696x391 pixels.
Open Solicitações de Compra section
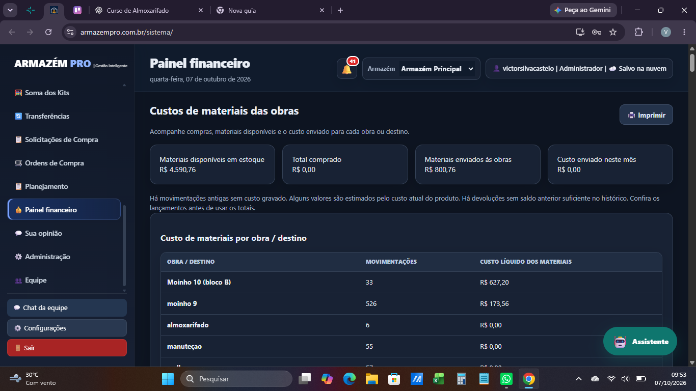coord(64,139)
